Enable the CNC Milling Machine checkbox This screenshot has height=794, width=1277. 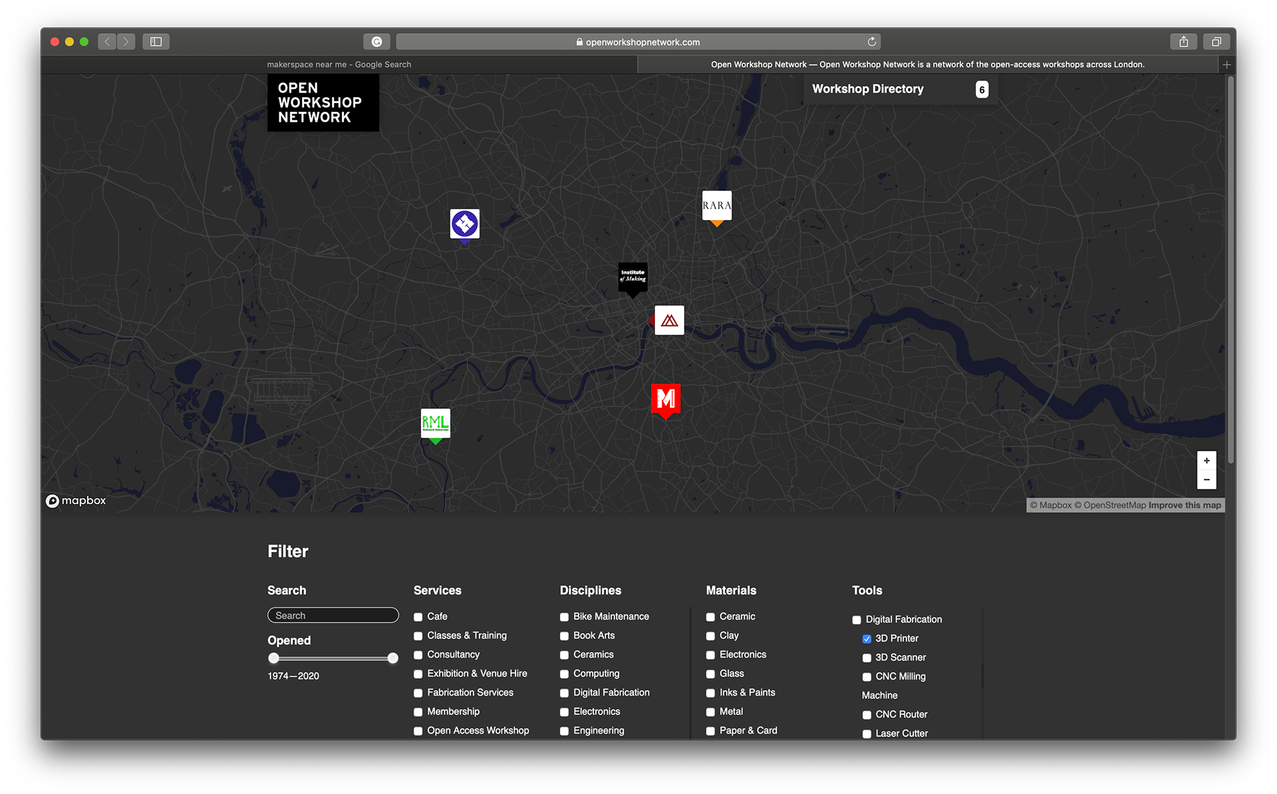click(x=867, y=677)
